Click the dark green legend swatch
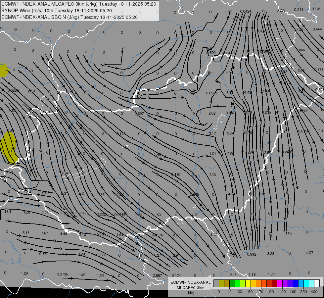The width and height of the screenshot is (324, 298). click(x=232, y=283)
